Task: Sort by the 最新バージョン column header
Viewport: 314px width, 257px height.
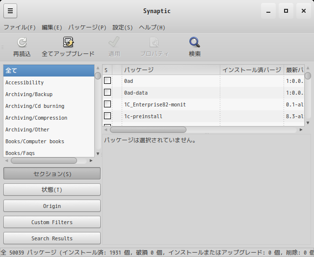Action: point(294,70)
